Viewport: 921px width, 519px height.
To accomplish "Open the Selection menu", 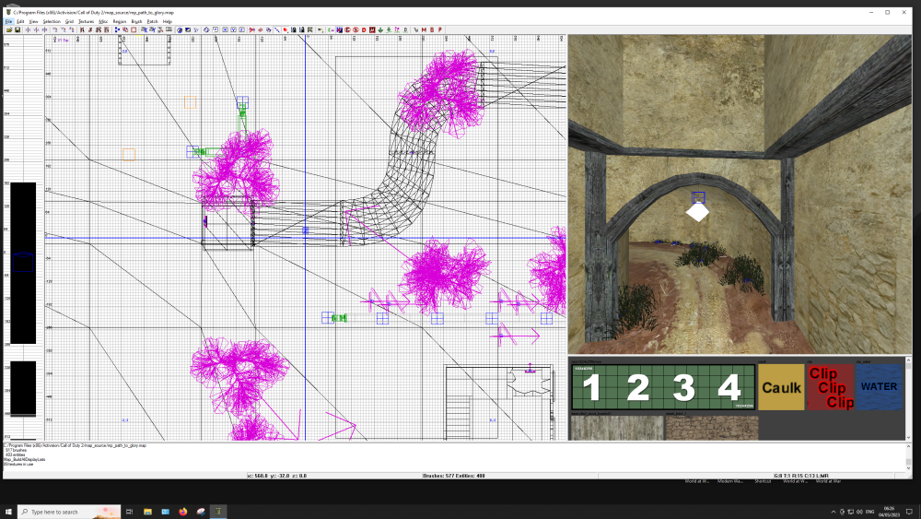I will [x=52, y=21].
